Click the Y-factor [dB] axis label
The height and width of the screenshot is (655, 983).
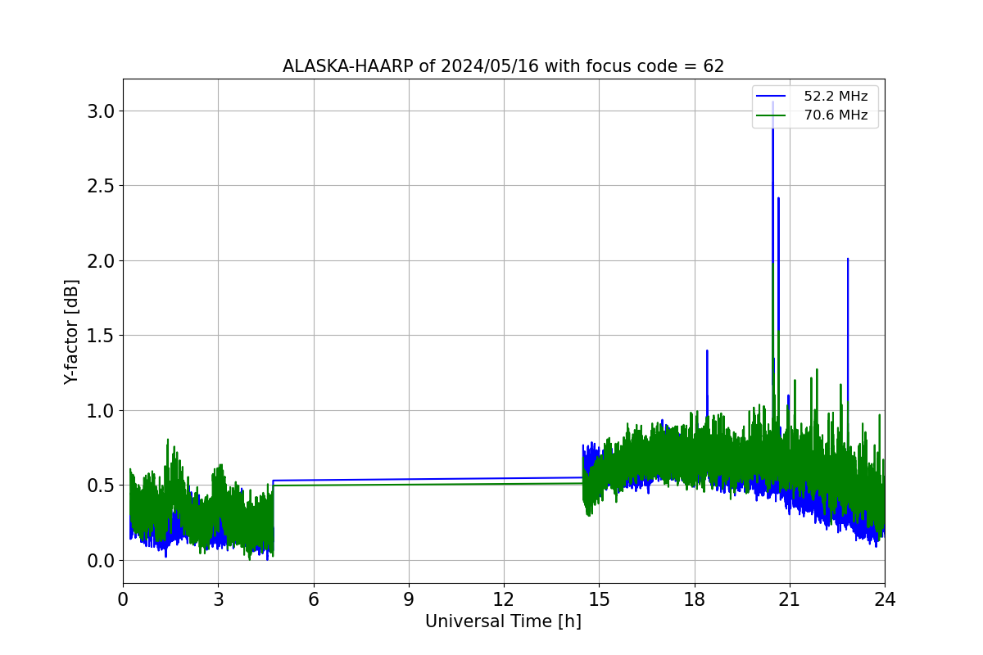pyautogui.click(x=72, y=332)
